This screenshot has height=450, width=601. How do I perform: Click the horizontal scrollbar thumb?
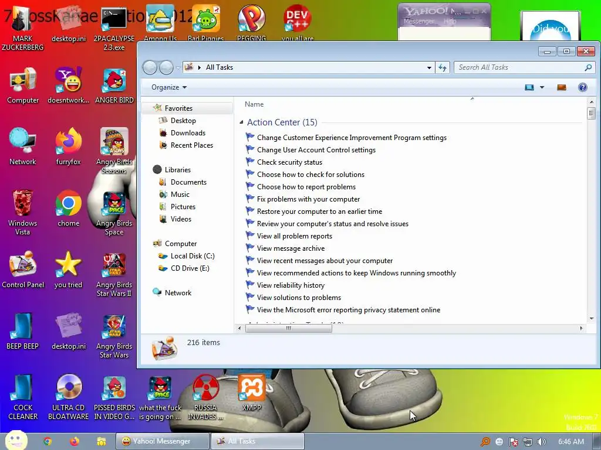(x=289, y=328)
